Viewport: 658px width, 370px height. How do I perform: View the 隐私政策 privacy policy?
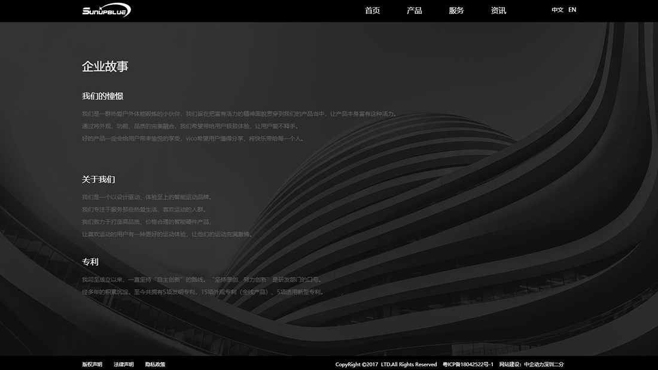[155, 365]
